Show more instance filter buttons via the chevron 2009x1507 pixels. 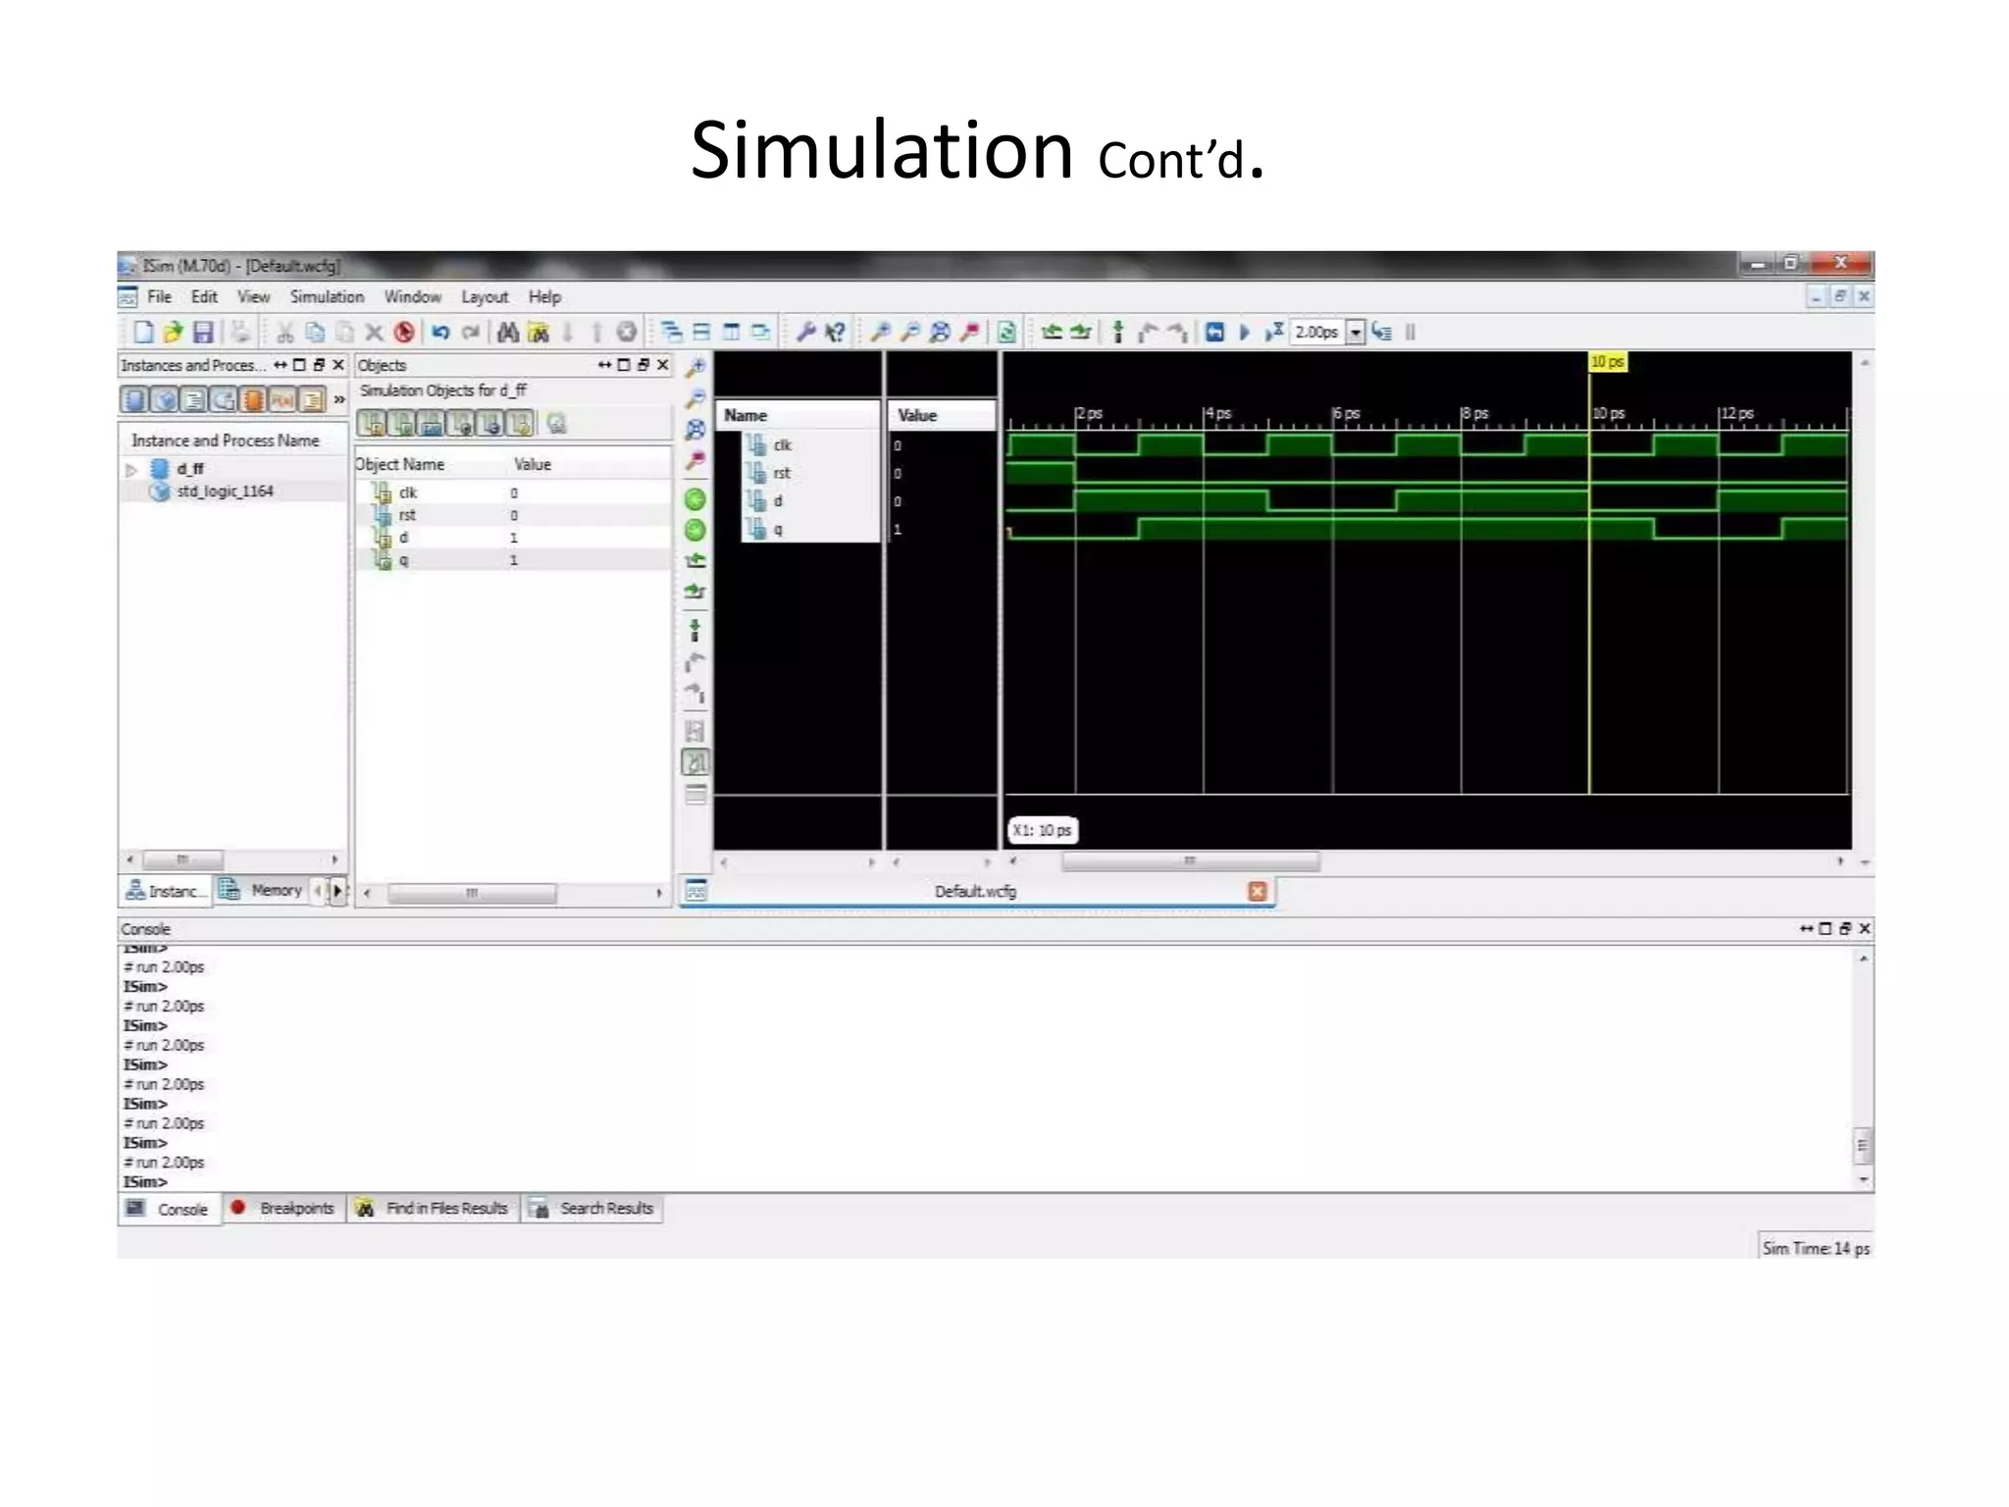tap(339, 399)
